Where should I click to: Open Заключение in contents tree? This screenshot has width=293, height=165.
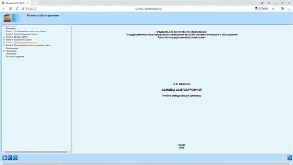coord(12,48)
